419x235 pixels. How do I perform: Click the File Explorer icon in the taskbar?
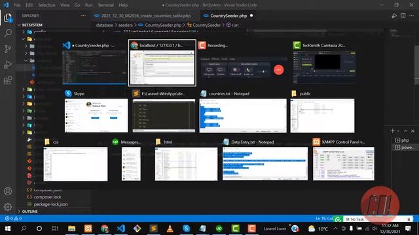(x=71, y=228)
